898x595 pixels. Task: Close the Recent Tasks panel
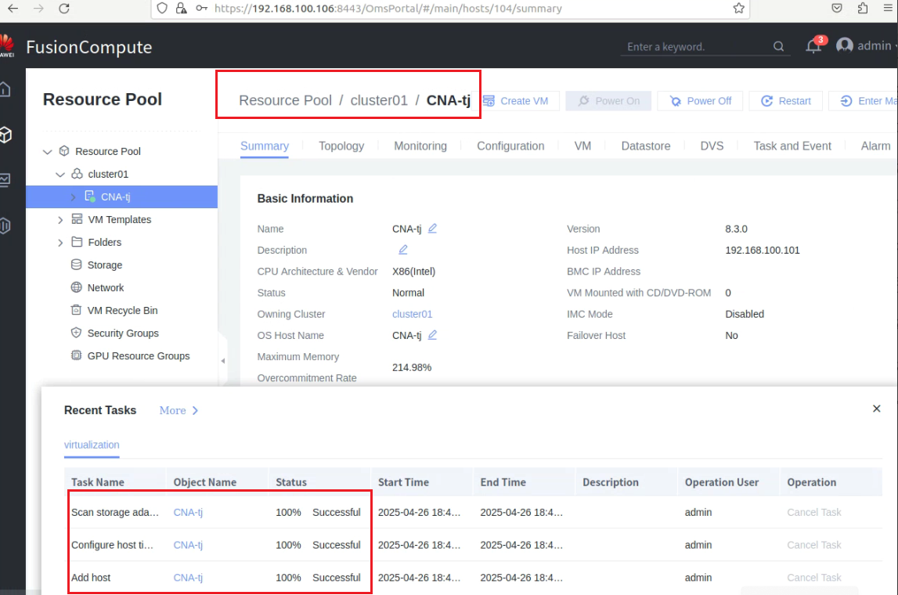(876, 409)
